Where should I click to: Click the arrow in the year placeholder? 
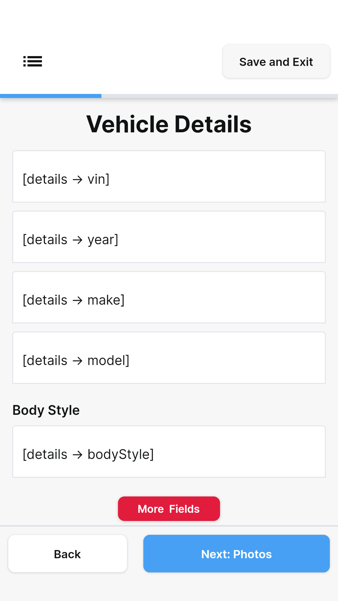coord(77,240)
